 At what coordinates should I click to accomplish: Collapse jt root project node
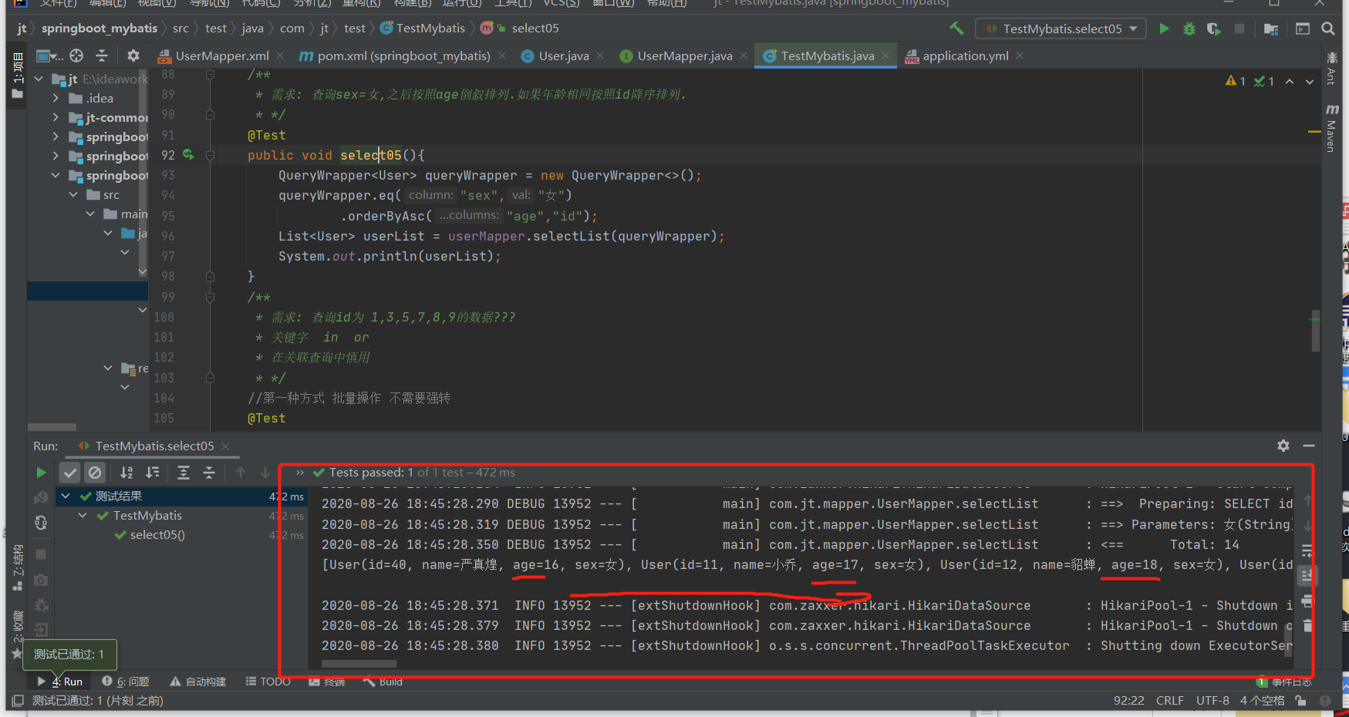coord(39,79)
